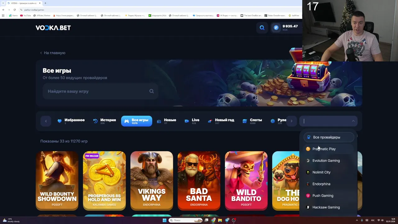Viewport: 398px width, 224px height.
Task: Open Telegram from the taskbar
Action: pos(227,220)
